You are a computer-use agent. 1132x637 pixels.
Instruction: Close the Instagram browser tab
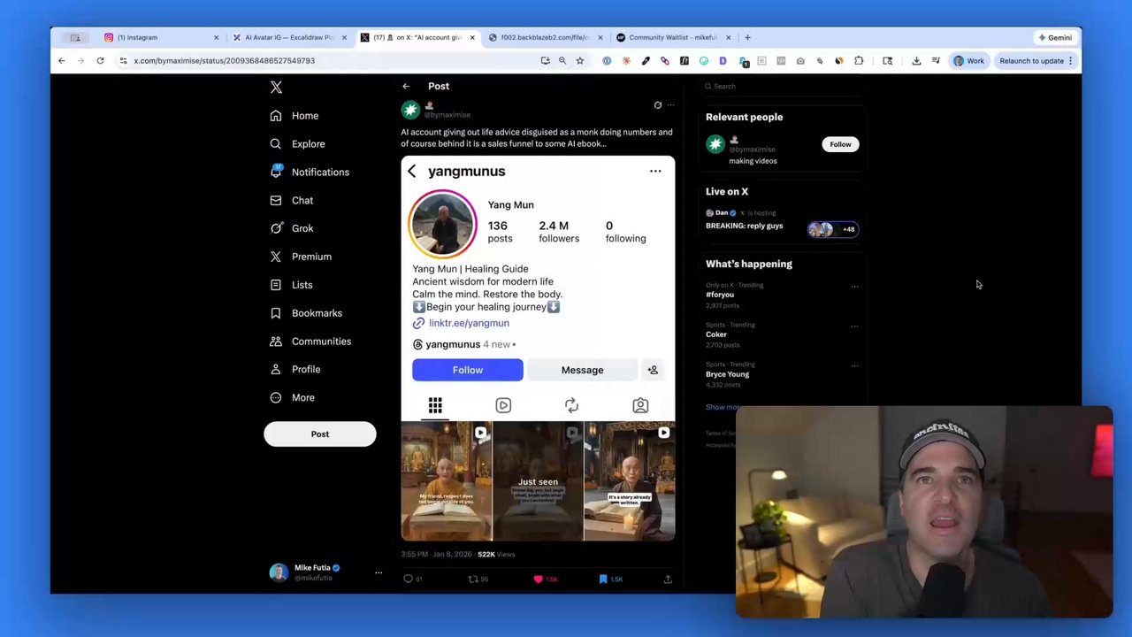216,37
